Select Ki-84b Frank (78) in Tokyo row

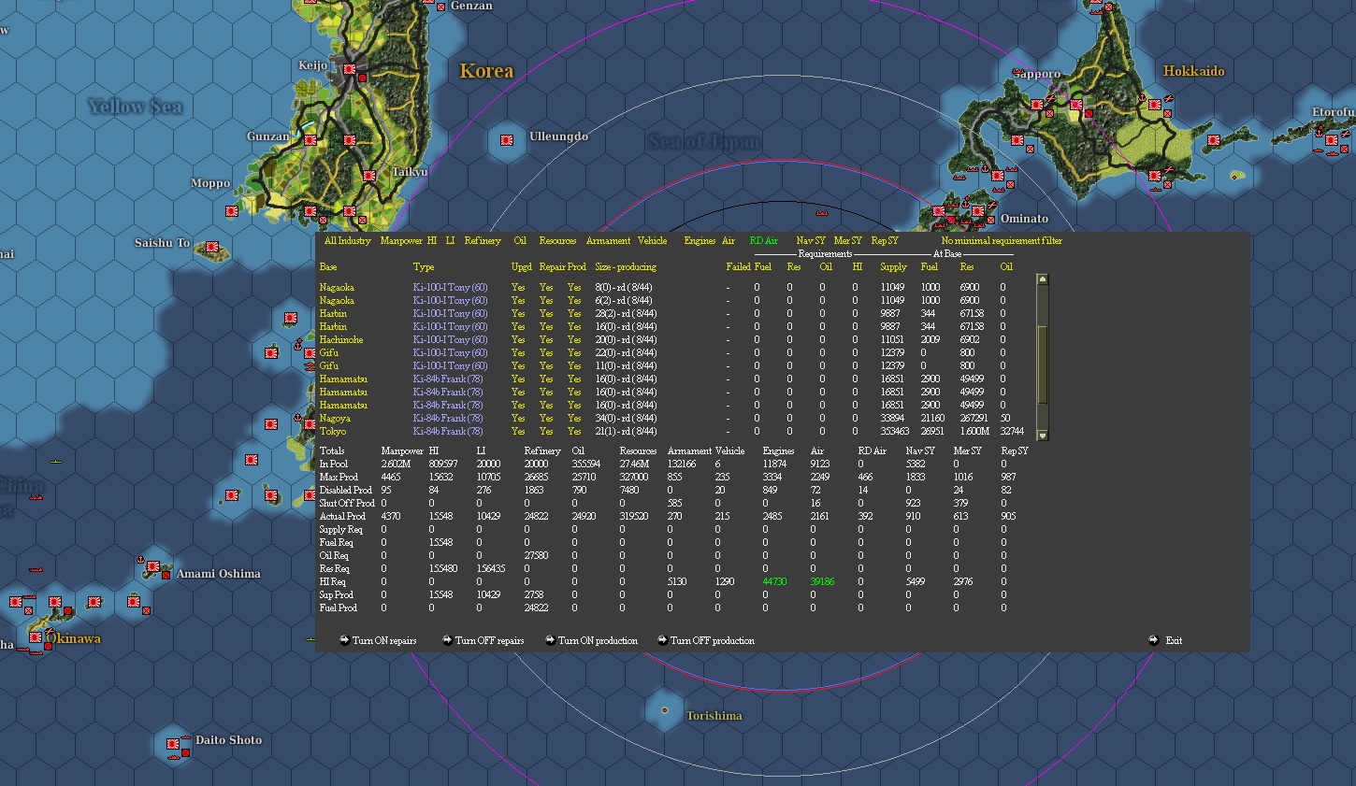(448, 432)
